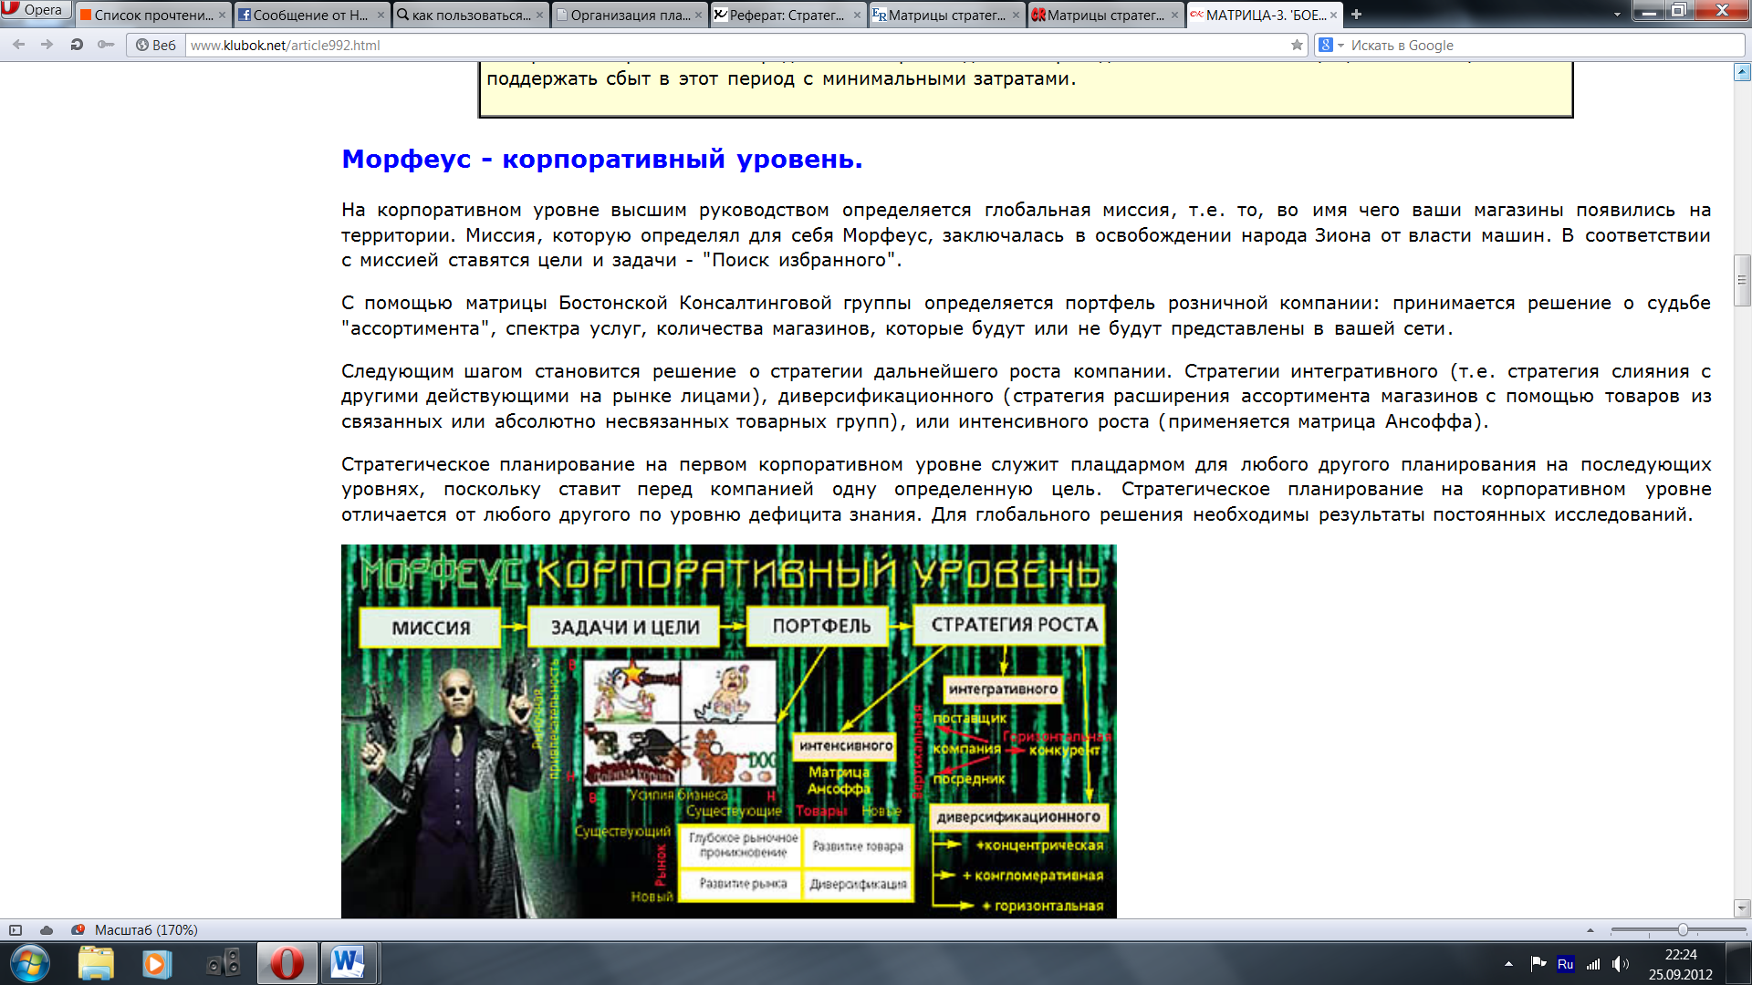Switch to the second 'Матрицы стратег...' tab with red icon
This screenshot has height=985, width=1752.
pos(1105,15)
